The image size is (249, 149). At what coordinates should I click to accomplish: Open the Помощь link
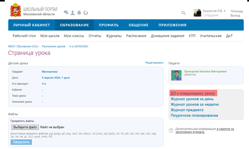(x=237, y=11)
